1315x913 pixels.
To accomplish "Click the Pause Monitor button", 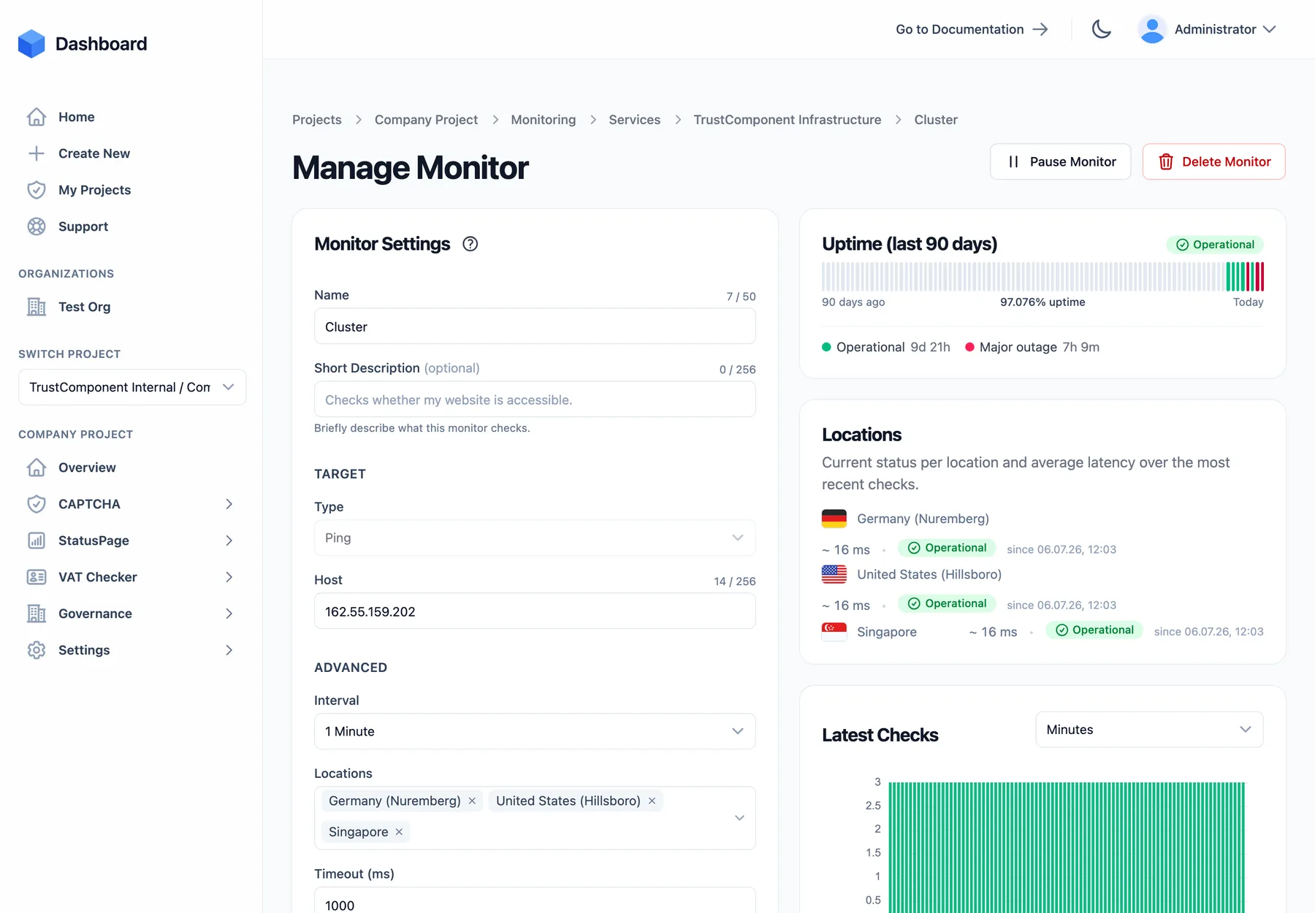I will (1061, 161).
